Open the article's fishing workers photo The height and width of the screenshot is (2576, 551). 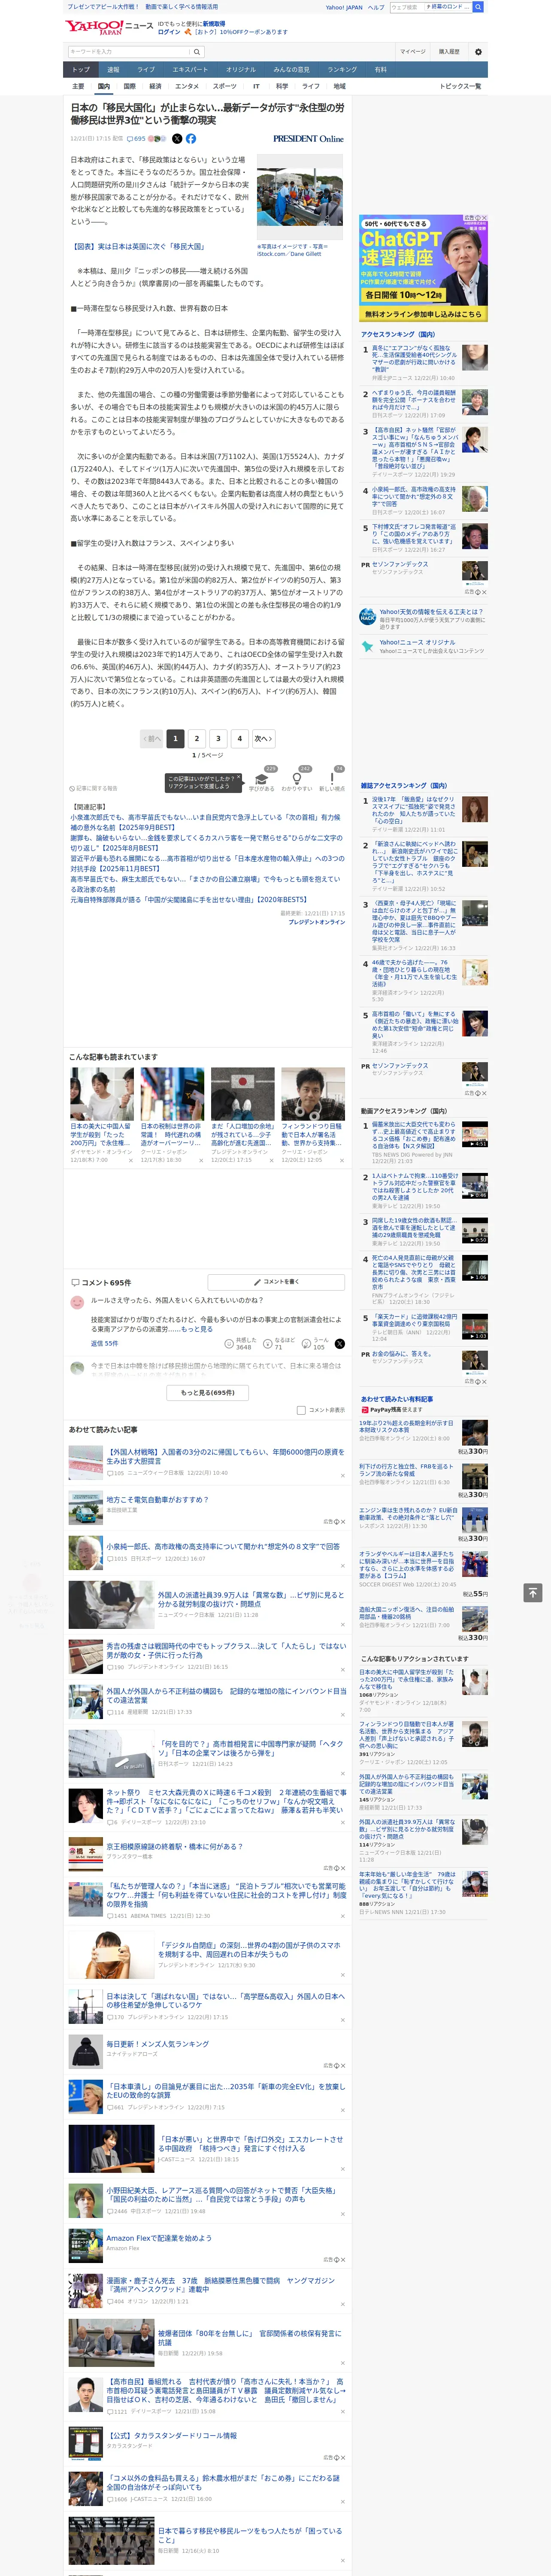point(300,197)
